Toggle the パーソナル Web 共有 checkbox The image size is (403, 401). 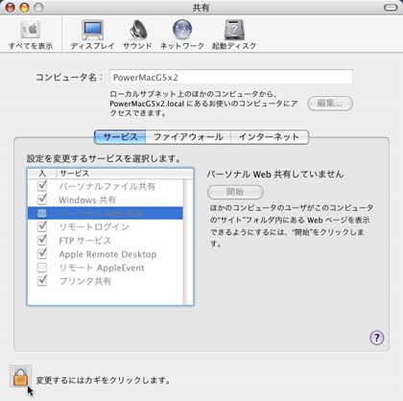(42, 213)
